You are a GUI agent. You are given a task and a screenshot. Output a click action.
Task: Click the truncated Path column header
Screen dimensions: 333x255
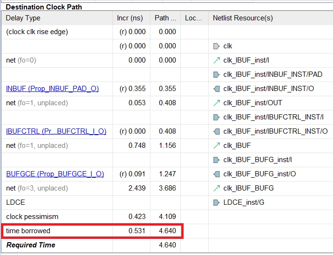165,18
